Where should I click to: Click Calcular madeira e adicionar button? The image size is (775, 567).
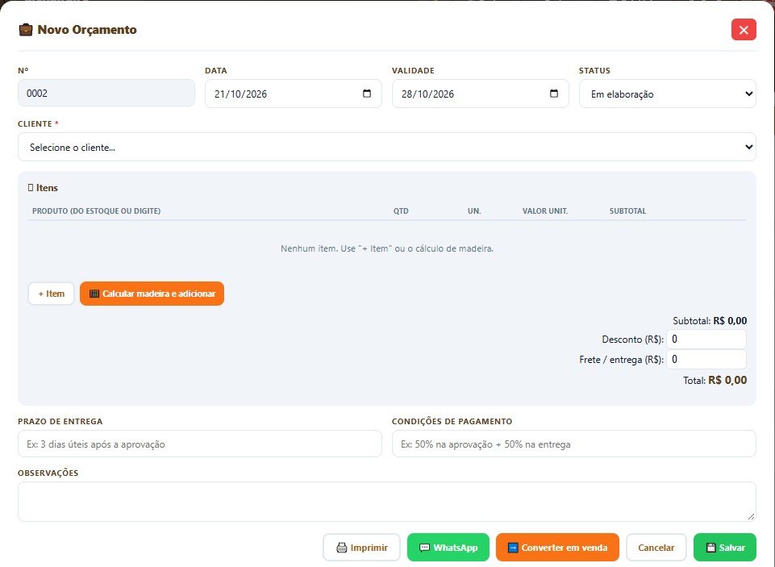(x=152, y=294)
